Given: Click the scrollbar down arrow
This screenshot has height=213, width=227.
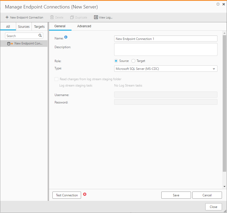Looking at the screenshot, I should 225,186.
